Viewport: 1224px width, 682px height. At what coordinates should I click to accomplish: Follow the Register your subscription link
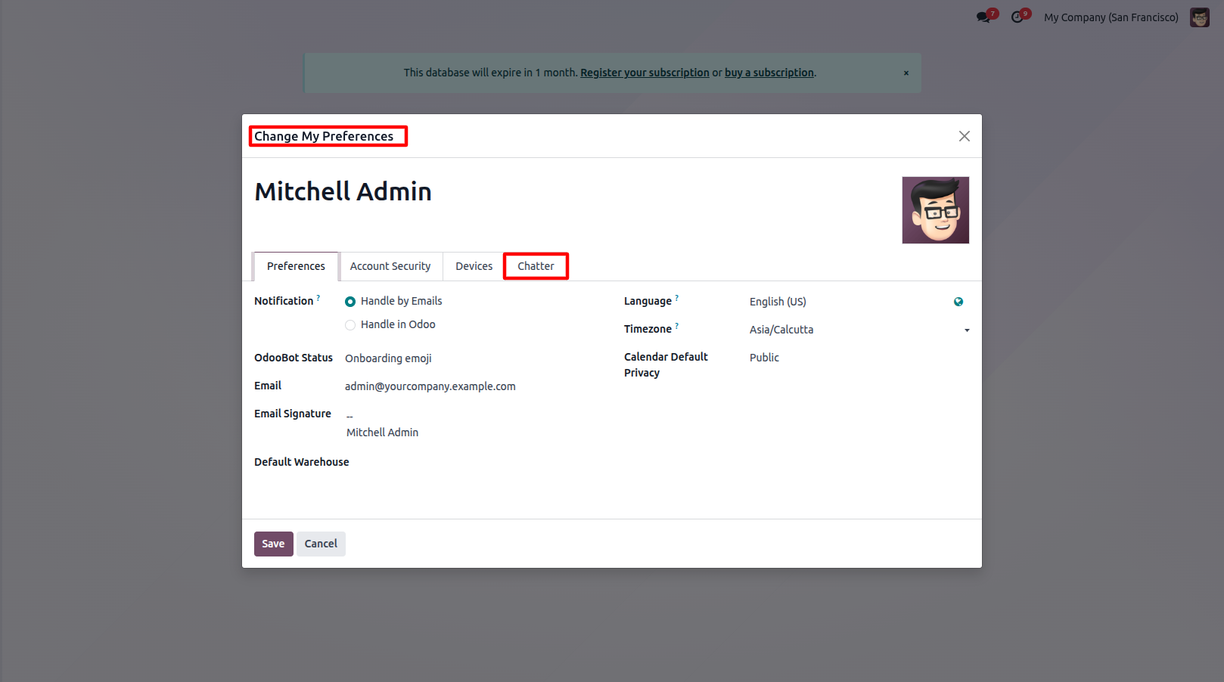coord(645,73)
